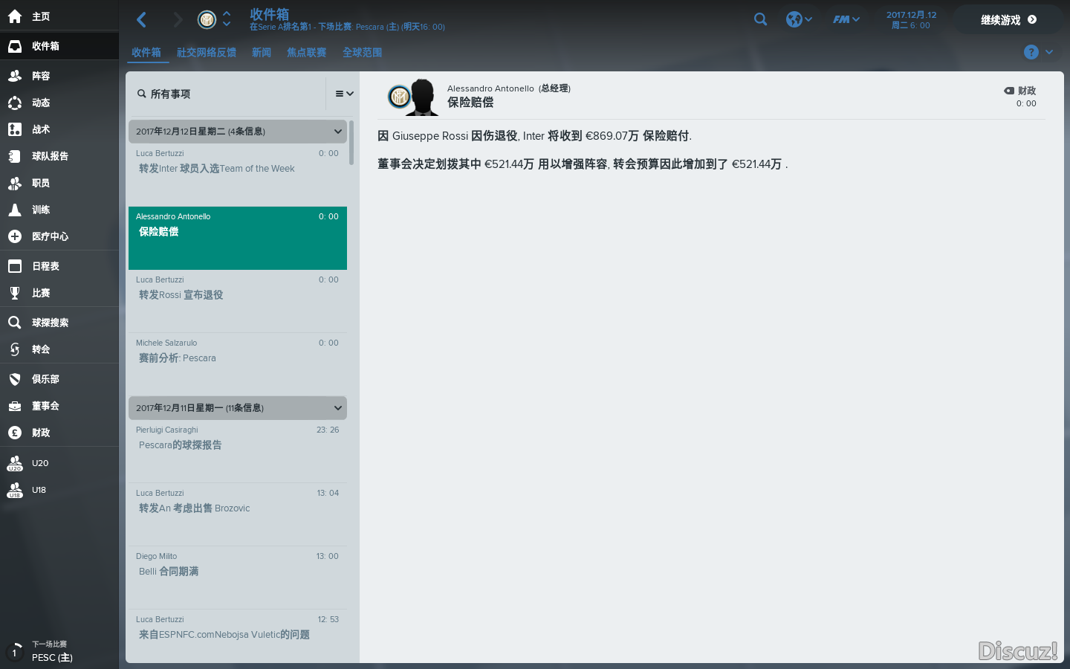Open message 转发Inter 球员入选Team of the Week

(238, 175)
